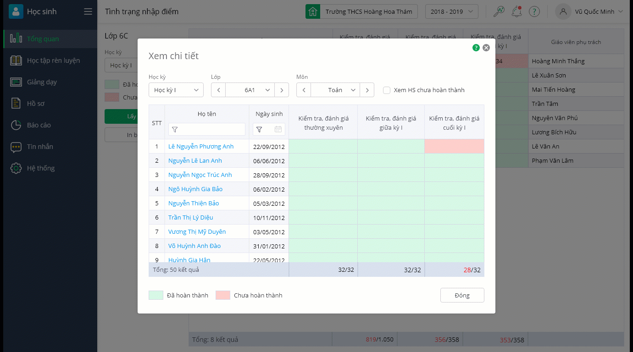
Task: Click the pink cuối kỳ I cell for Phương Anh
Action: coord(454,146)
